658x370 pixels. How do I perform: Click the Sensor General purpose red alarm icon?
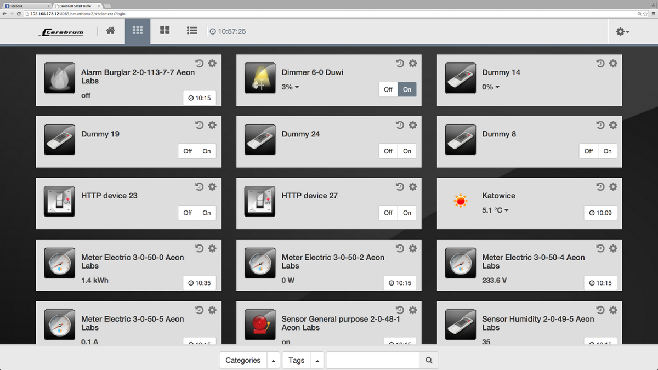tap(260, 325)
